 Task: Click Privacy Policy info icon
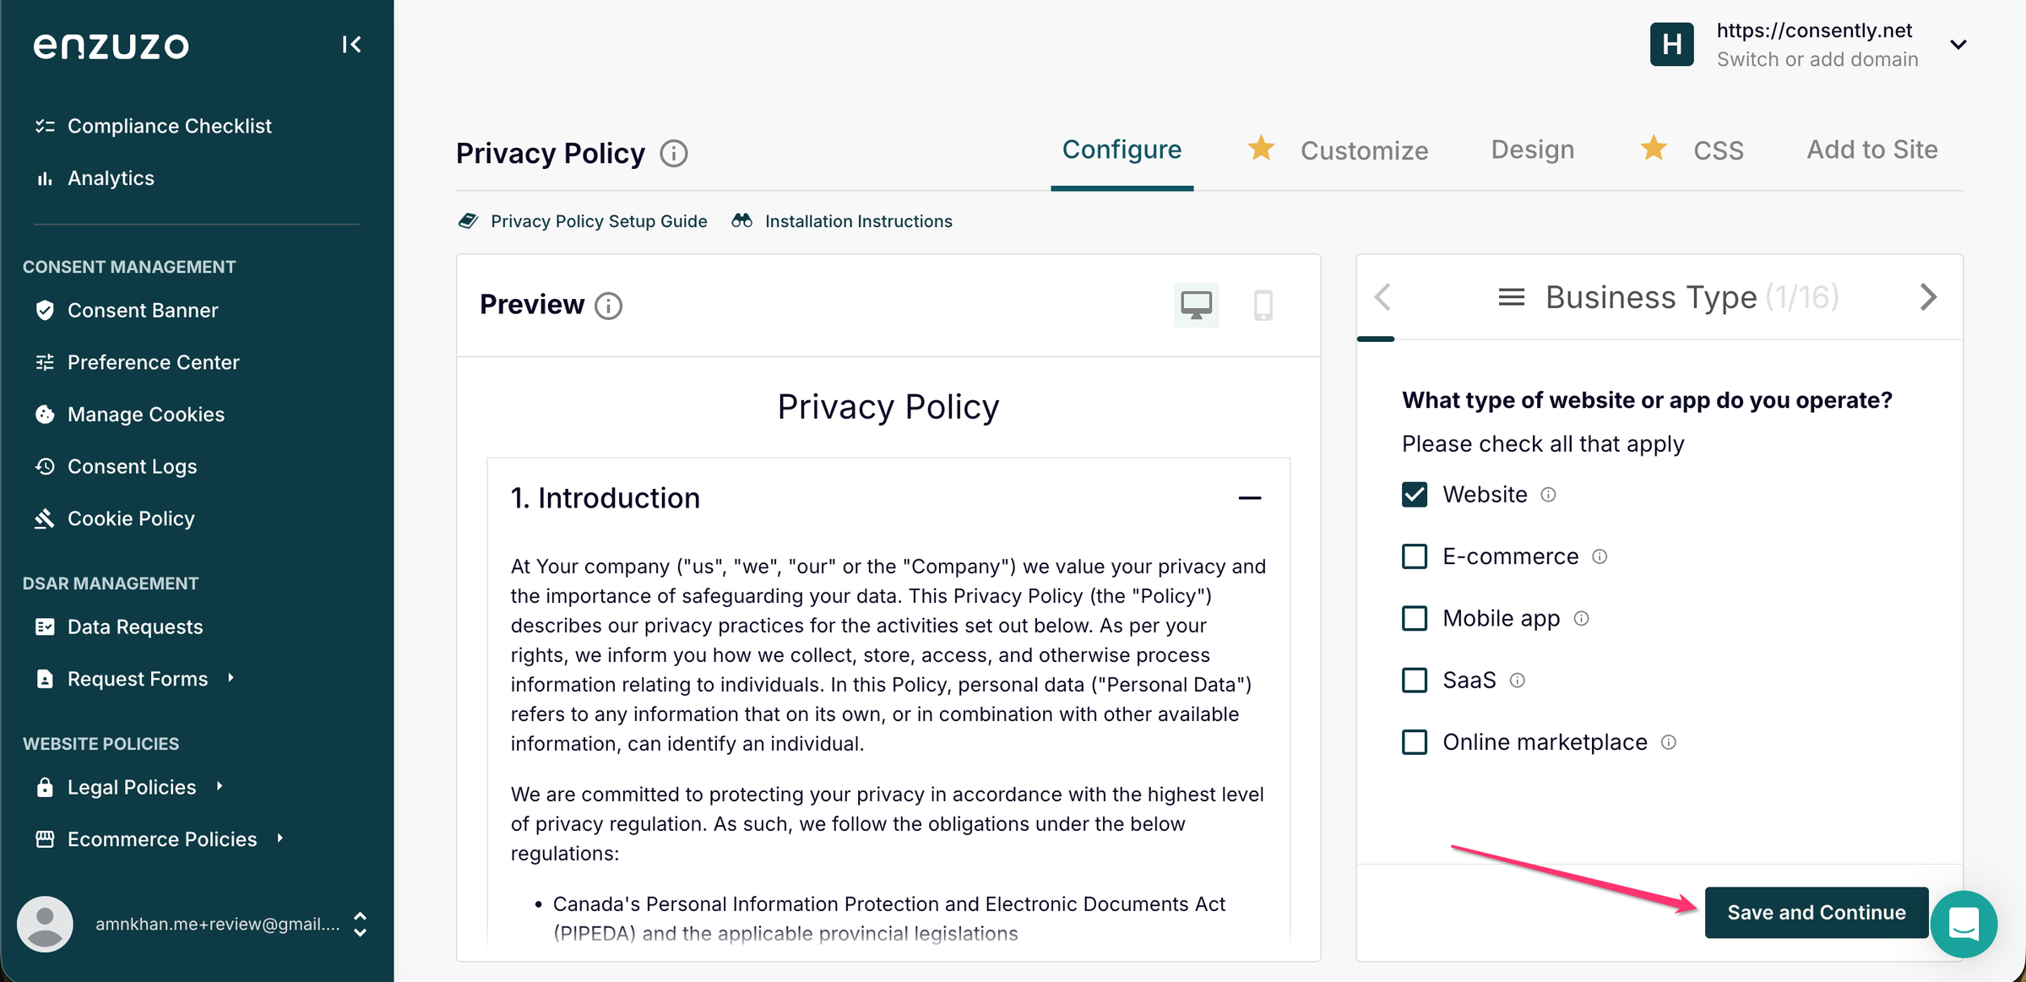point(674,154)
